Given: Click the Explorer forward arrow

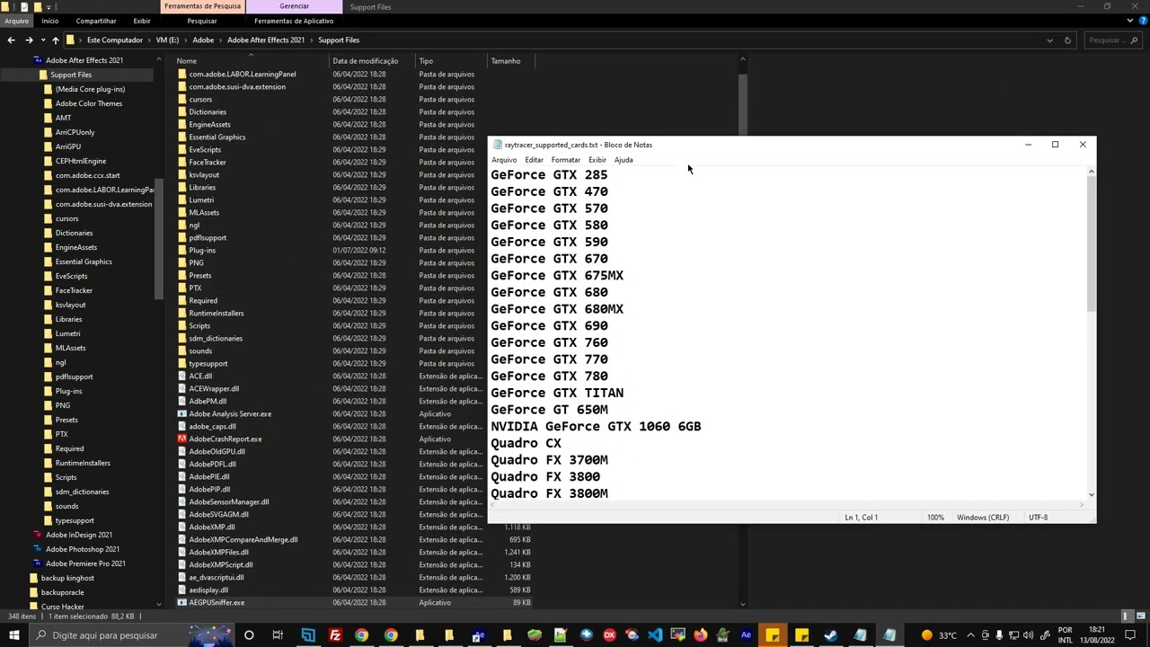Looking at the screenshot, I should [29, 40].
